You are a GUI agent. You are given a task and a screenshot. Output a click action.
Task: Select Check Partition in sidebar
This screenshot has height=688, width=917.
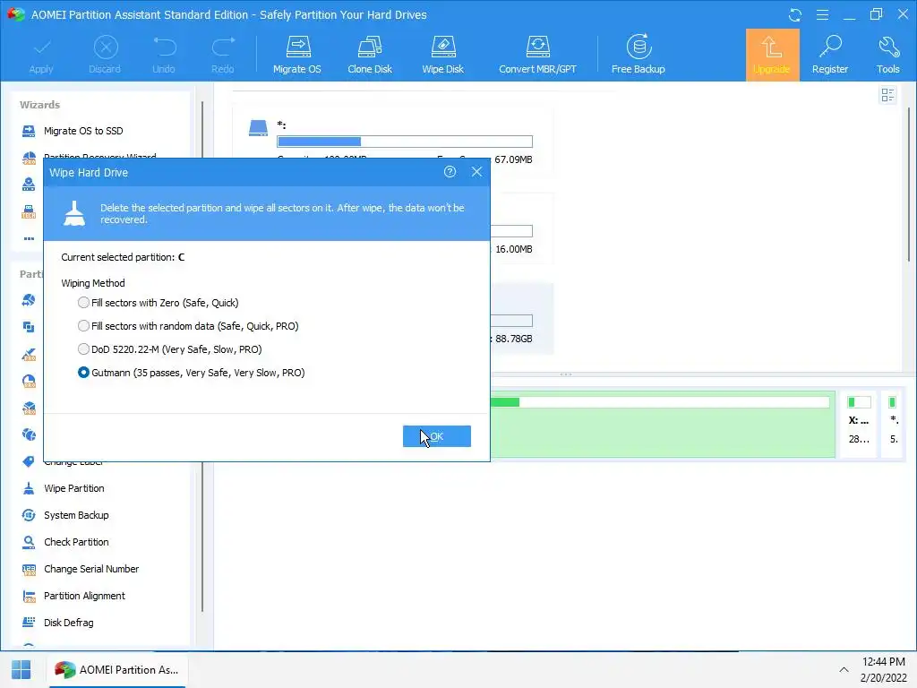[77, 542]
